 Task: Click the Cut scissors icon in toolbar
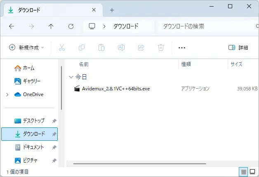[62, 47]
